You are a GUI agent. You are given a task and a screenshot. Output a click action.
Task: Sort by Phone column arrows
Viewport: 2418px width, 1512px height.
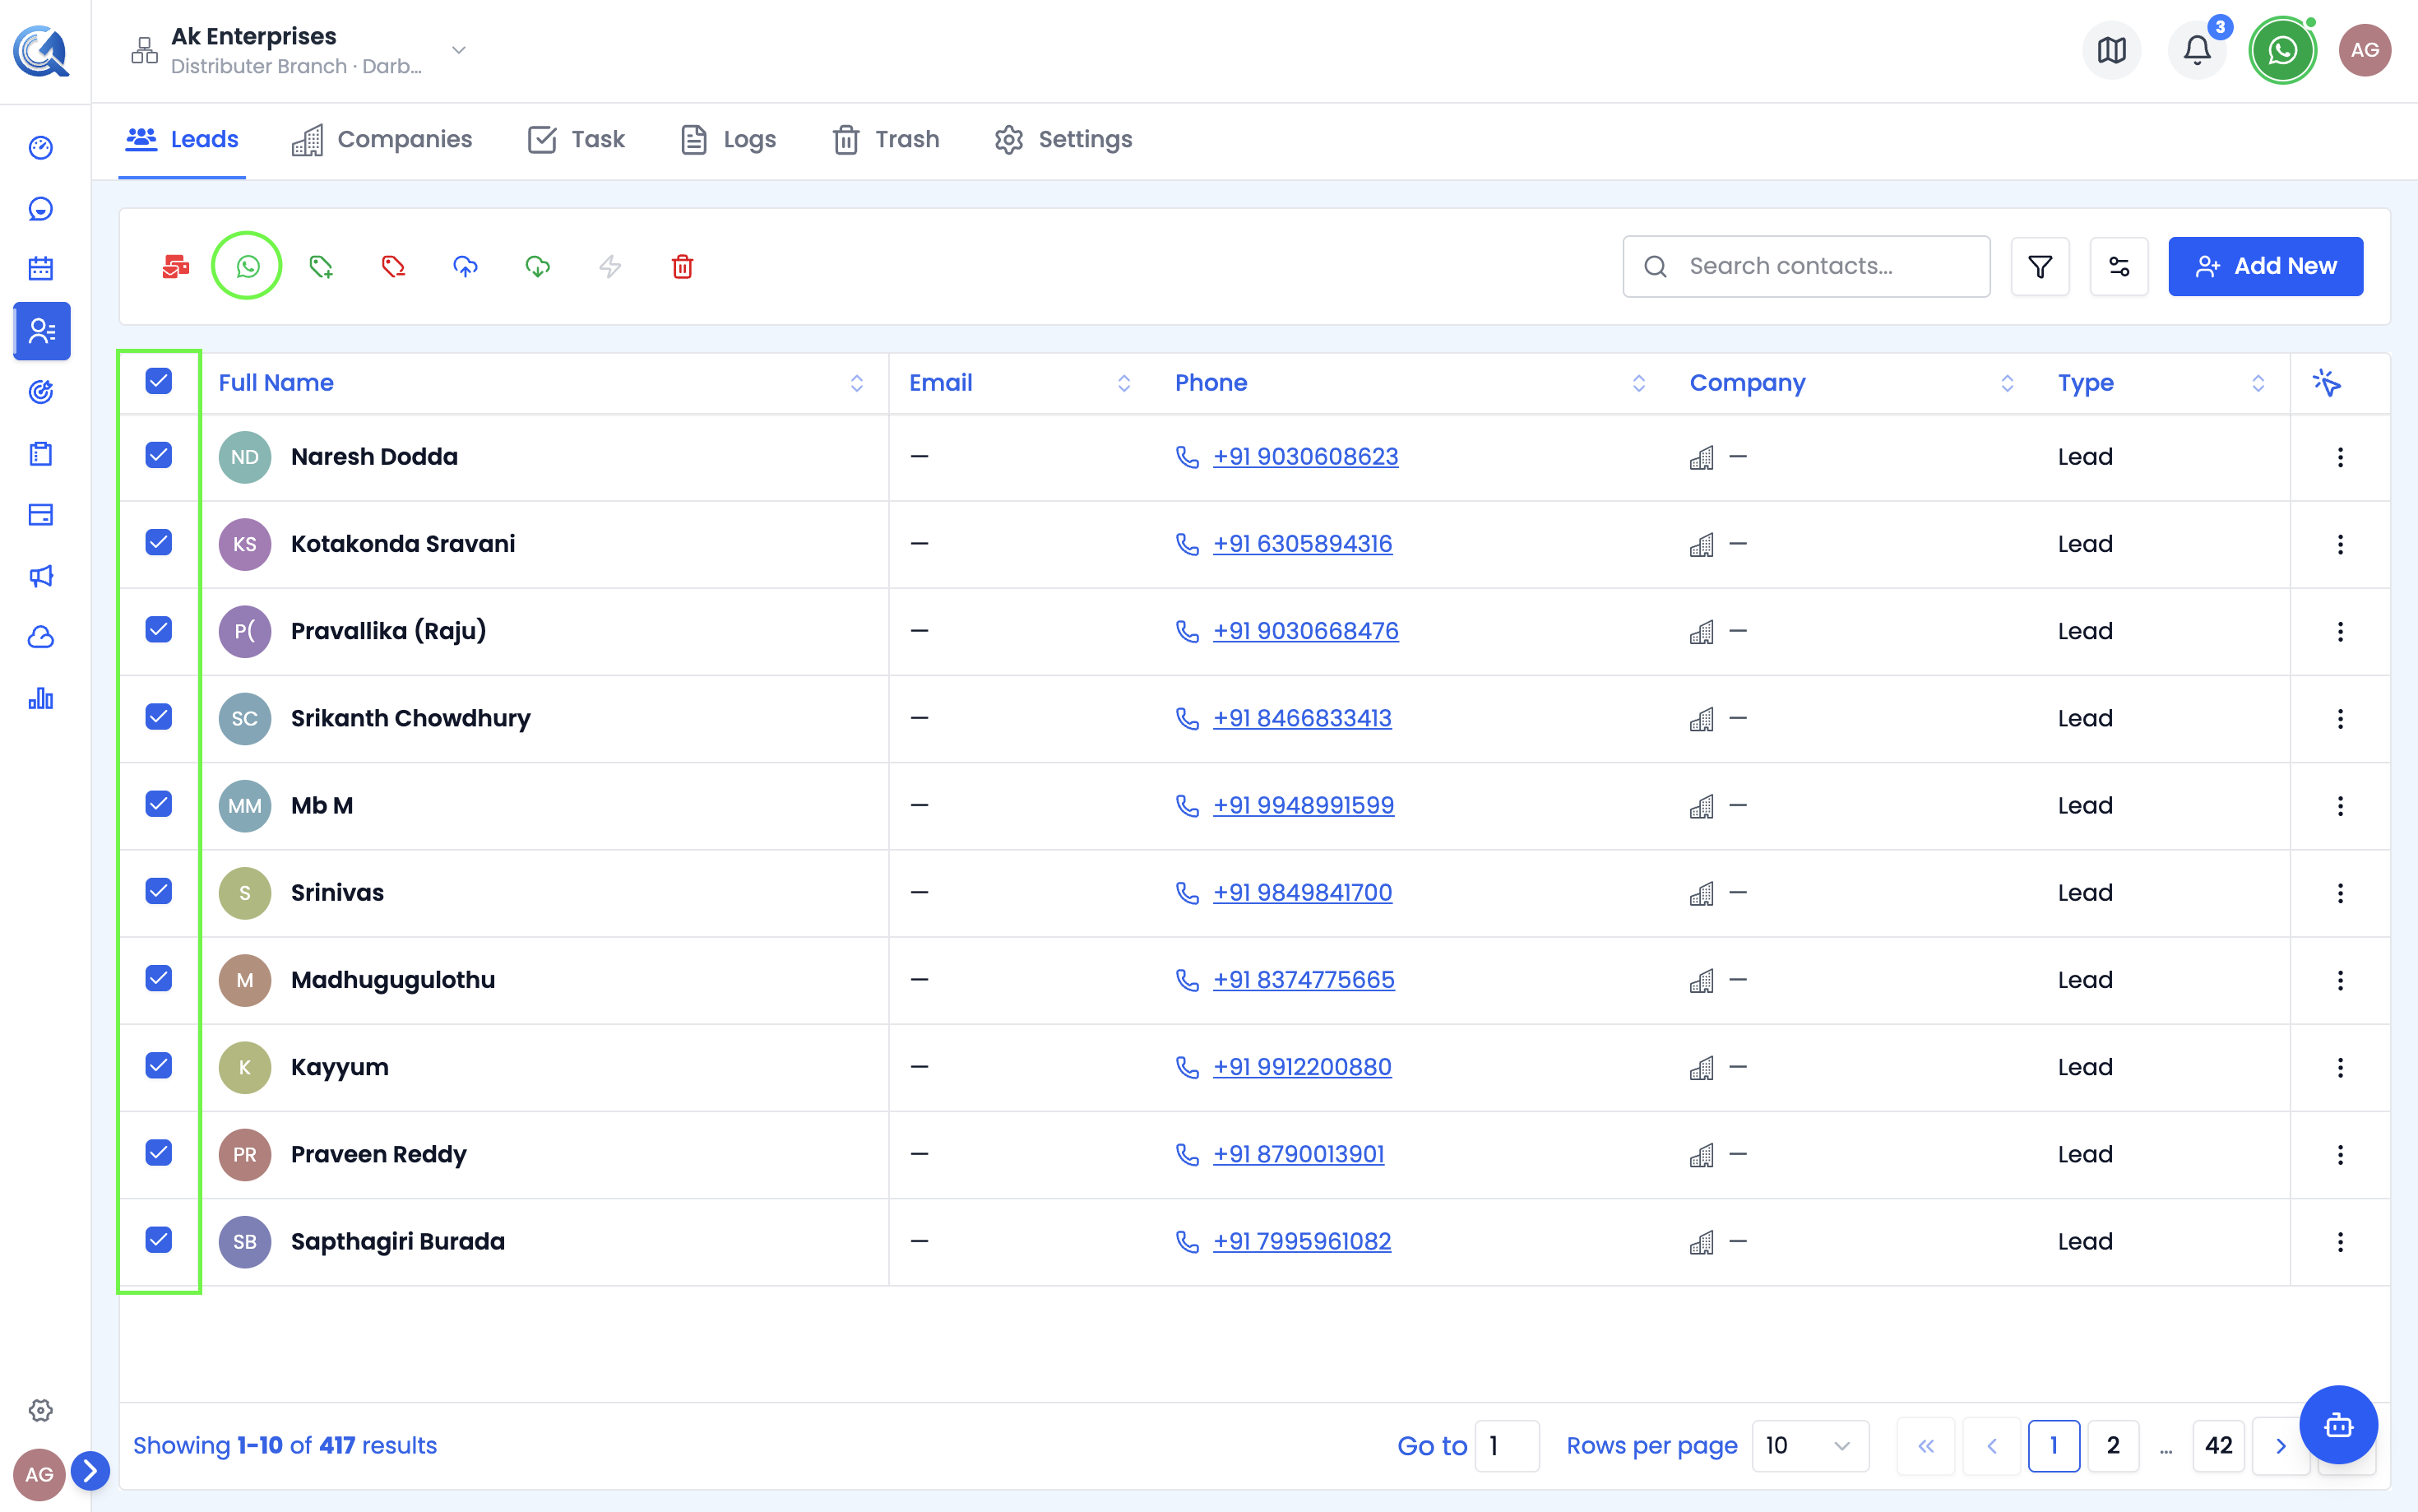[x=1638, y=383]
